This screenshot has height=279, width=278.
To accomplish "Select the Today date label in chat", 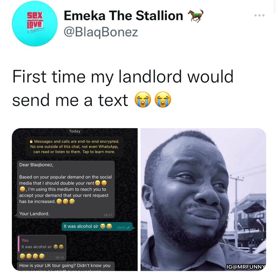I will (75, 131).
